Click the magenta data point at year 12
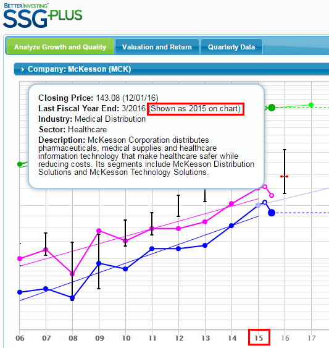This screenshot has width=329, height=348. pos(178,229)
